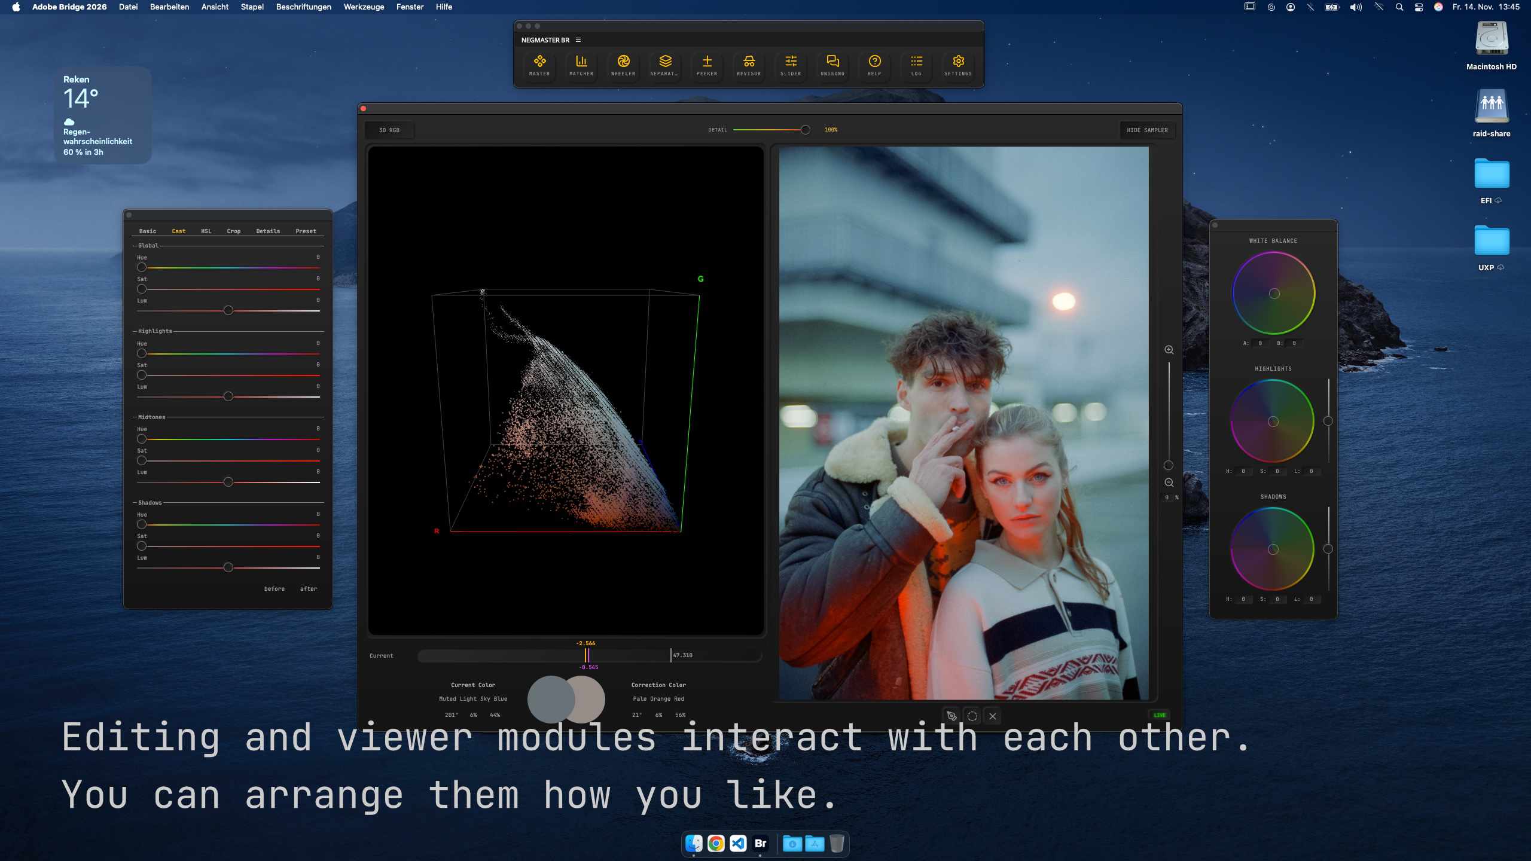1531x861 pixels.
Task: Launch the Wheeler color wheels module
Action: pyautogui.click(x=623, y=65)
